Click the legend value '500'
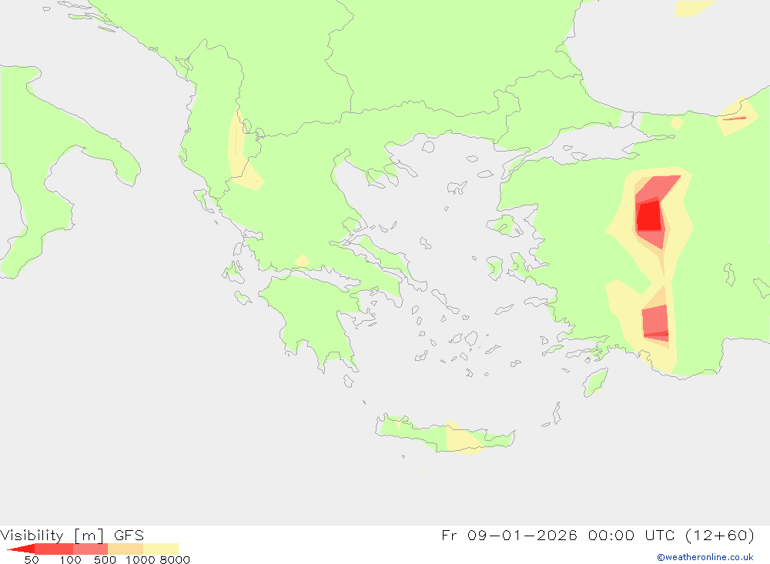Viewport: 770px width, 564px height. [105, 559]
